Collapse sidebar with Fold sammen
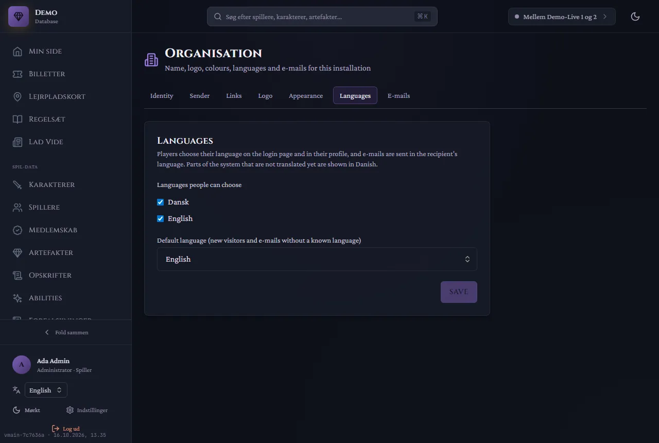This screenshot has width=659, height=443. (66, 332)
